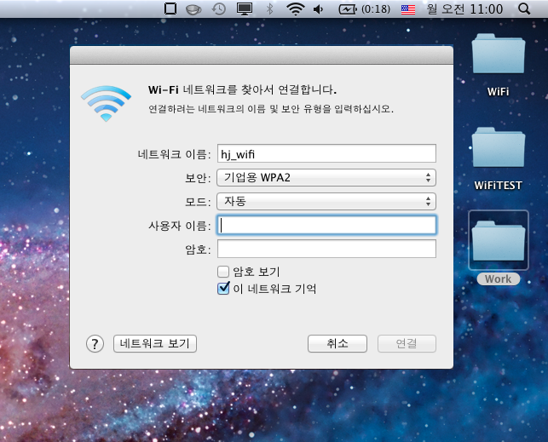Screen dimensions: 548x442
Task: Click the display mirroring menu bar icon
Action: pyautogui.click(x=245, y=9)
